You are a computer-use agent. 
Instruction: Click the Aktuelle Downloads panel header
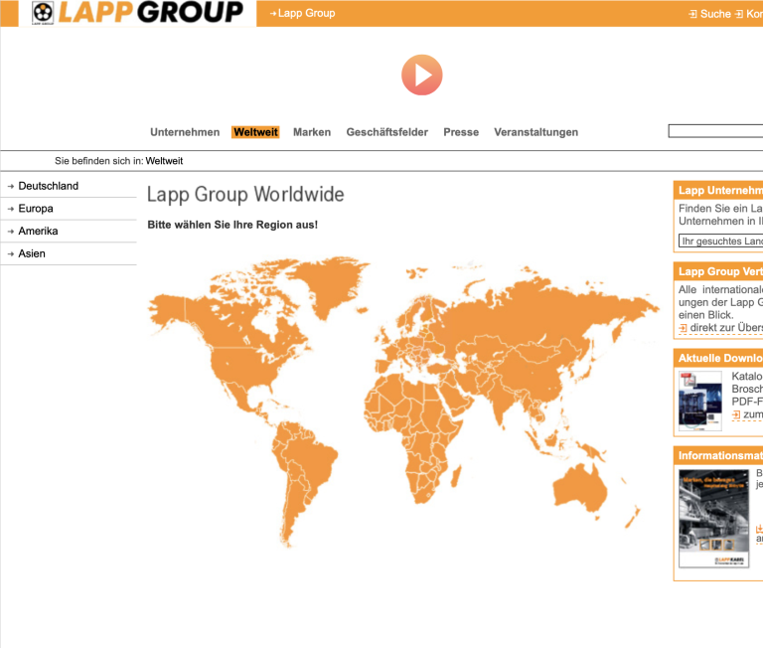tap(718, 358)
